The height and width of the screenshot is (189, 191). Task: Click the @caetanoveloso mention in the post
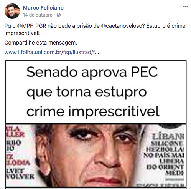123,26
